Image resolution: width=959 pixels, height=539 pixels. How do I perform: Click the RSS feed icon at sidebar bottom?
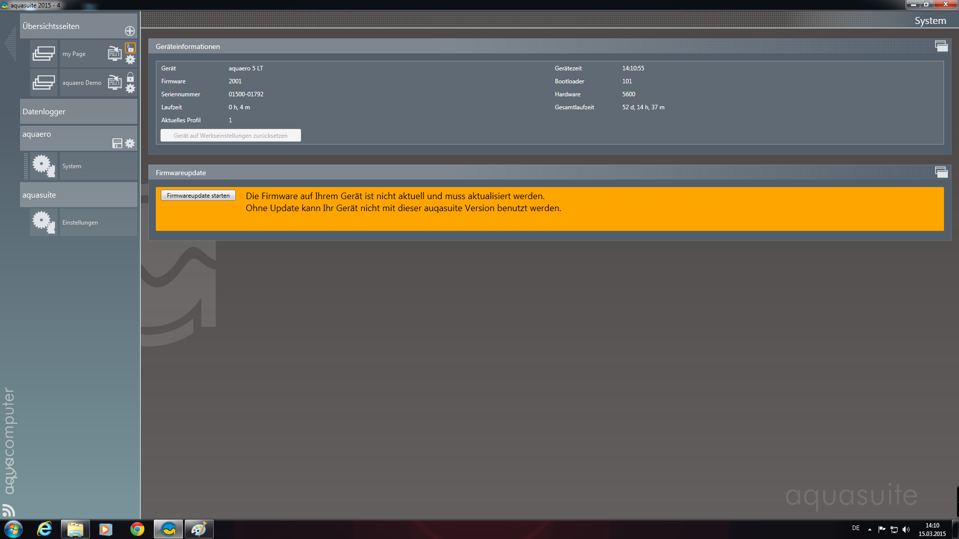8,510
